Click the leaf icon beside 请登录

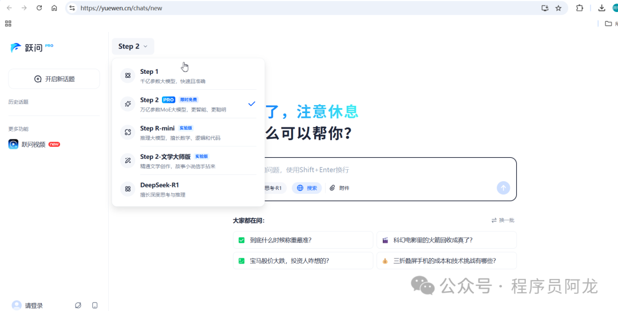tap(78, 305)
